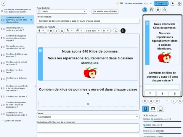Select the portrait phone device view
183x137 pixels.
[146, 109]
